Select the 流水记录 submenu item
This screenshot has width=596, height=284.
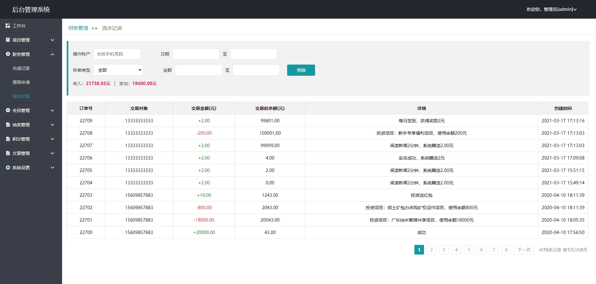pos(21,96)
